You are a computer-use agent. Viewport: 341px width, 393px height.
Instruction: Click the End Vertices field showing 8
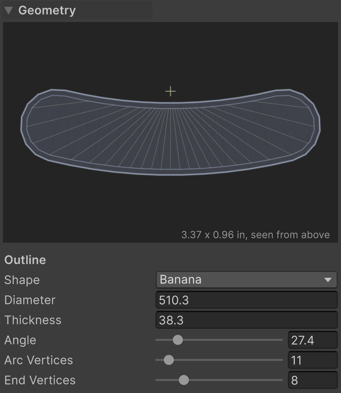coord(313,380)
